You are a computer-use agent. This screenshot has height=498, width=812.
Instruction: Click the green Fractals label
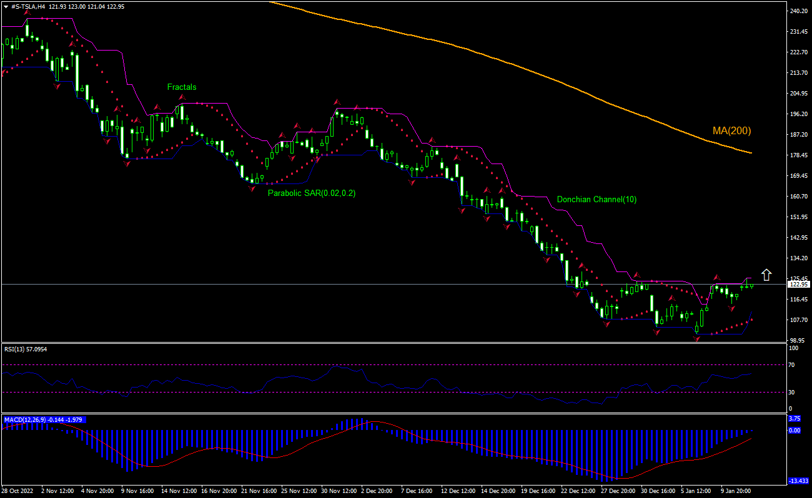click(x=181, y=87)
